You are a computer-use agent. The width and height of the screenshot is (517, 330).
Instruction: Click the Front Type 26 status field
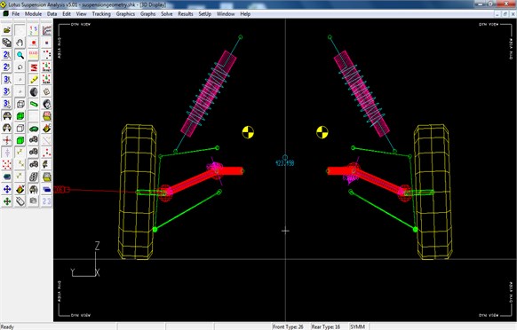pyautogui.click(x=288, y=326)
